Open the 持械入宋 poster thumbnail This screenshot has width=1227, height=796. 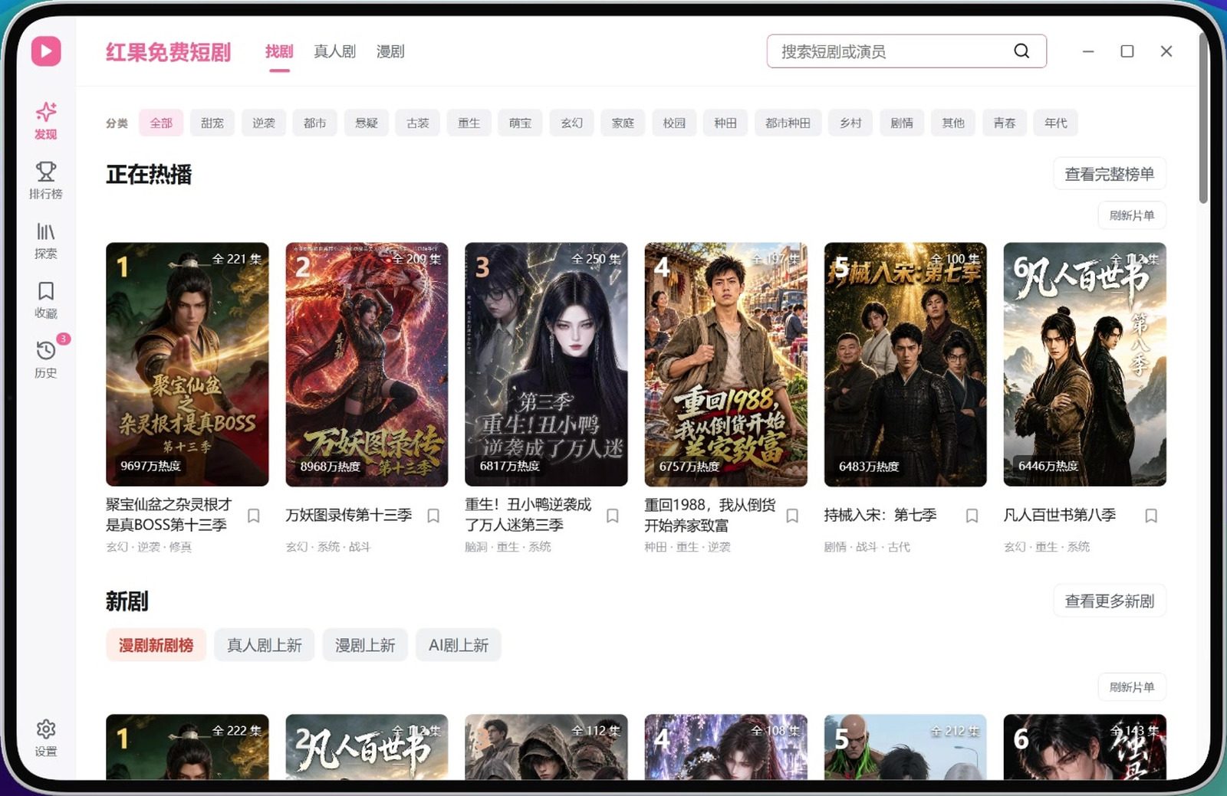click(x=905, y=365)
